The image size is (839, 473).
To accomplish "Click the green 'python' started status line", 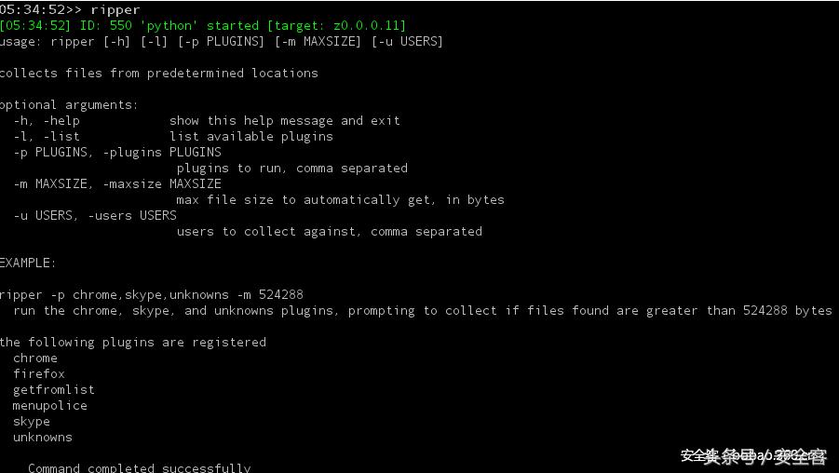I will (203, 25).
